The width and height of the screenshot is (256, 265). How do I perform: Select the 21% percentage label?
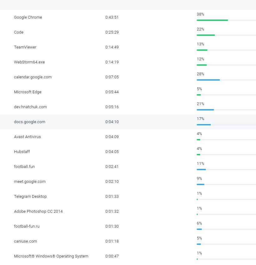[200, 104]
